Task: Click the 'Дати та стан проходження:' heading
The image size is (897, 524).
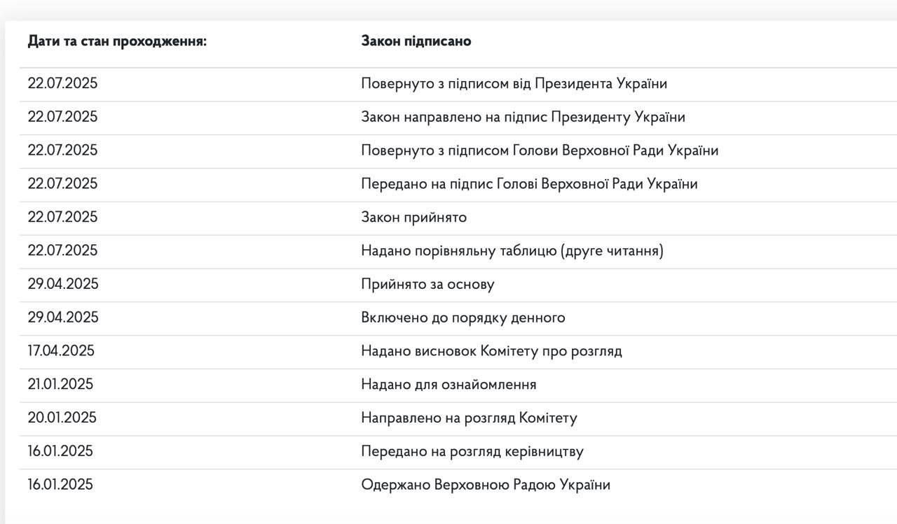Action: coord(118,41)
